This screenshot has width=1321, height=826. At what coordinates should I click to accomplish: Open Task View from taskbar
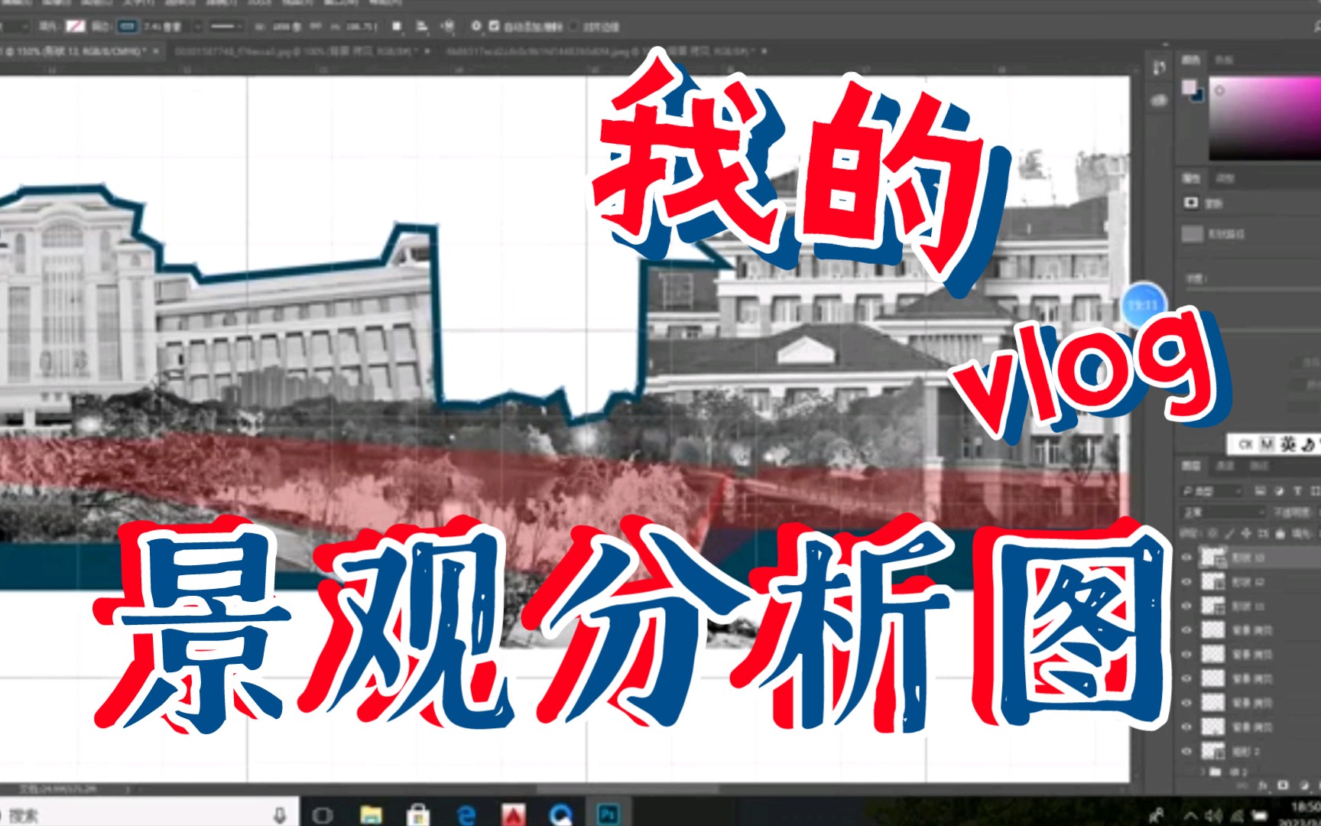click(323, 815)
